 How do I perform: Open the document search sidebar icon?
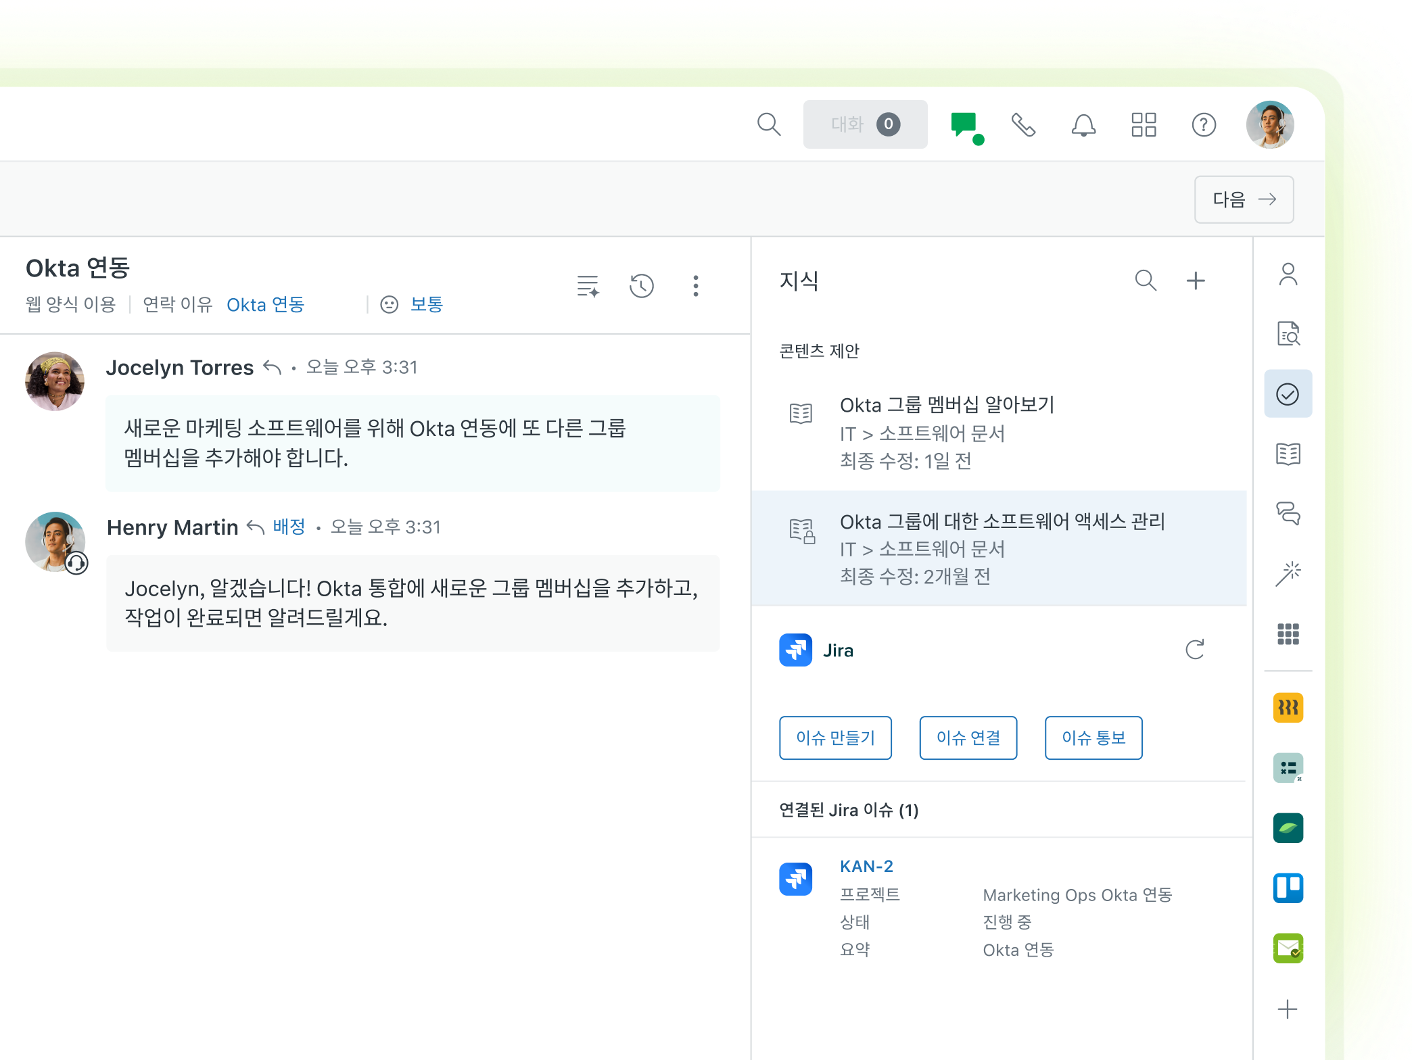click(1288, 334)
